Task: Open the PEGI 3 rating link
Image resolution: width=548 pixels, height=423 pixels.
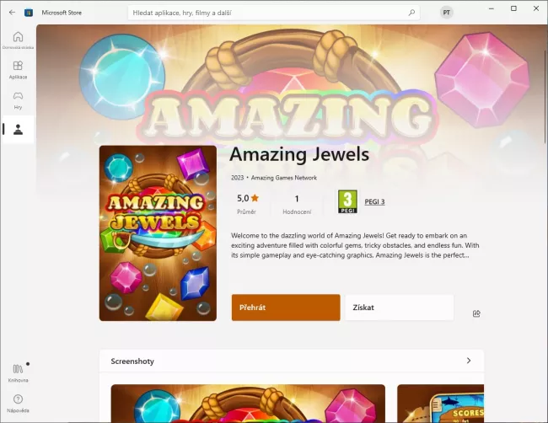Action: click(x=374, y=202)
